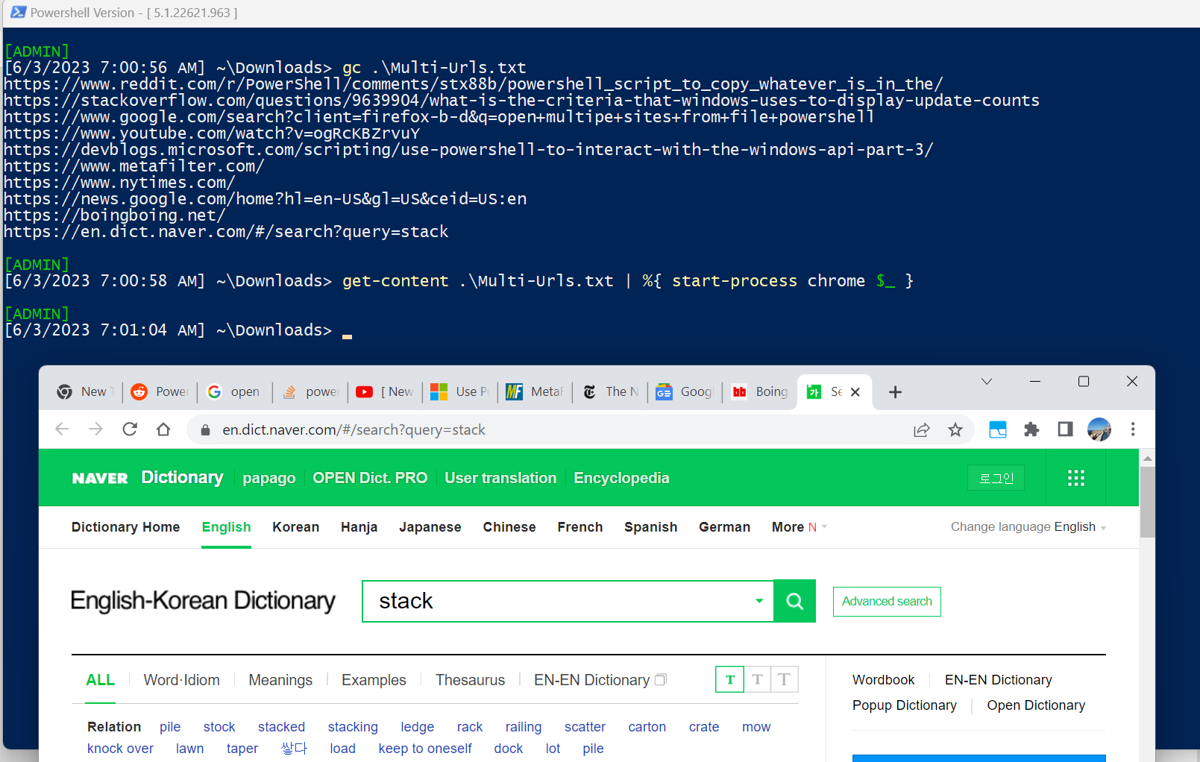1200x762 pixels.
Task: Click the site lock icon in address bar
Action: [x=205, y=429]
